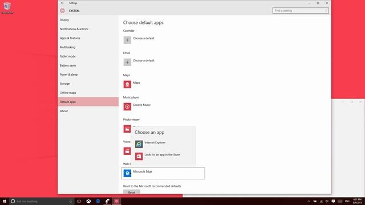Click Groove Music default label
Viewport: 365px width, 205px height.
[x=141, y=105]
